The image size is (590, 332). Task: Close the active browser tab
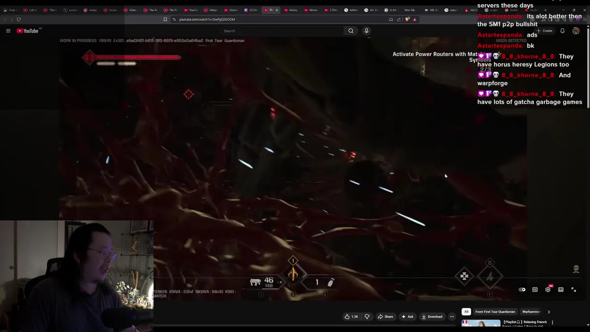(x=277, y=10)
